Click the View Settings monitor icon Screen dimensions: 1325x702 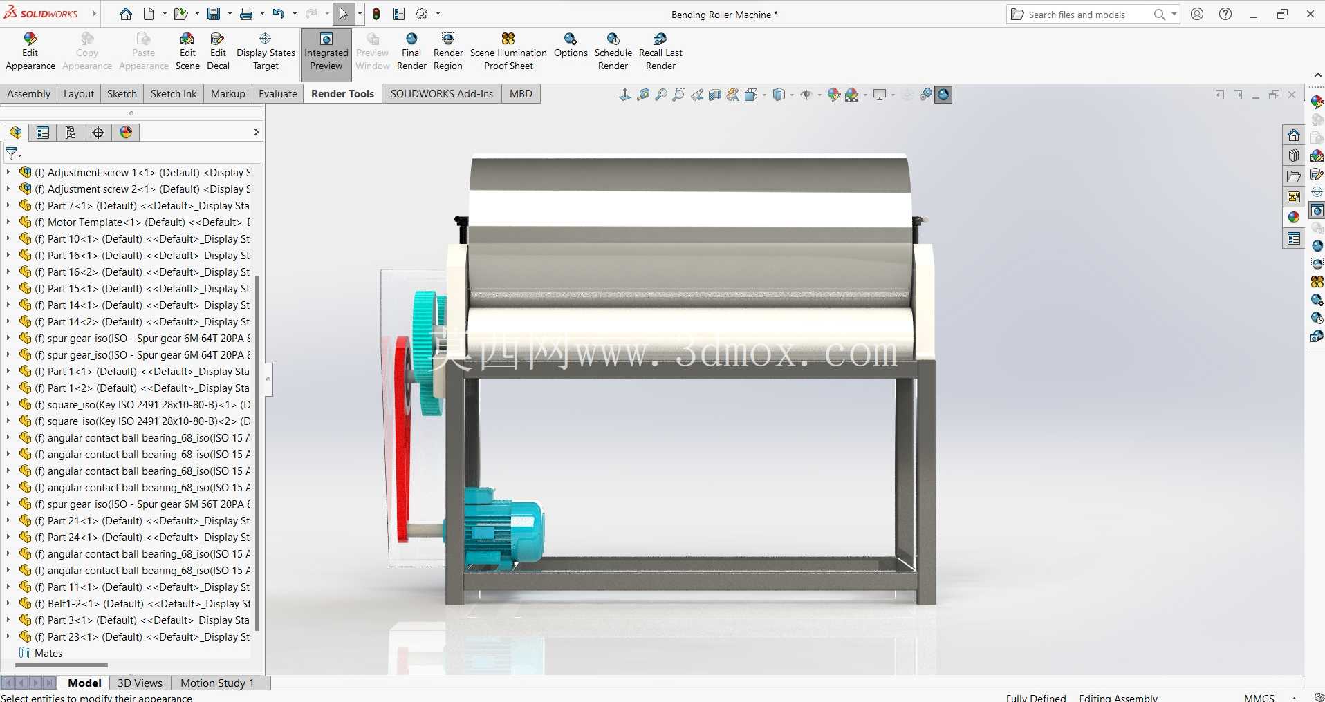pos(880,95)
